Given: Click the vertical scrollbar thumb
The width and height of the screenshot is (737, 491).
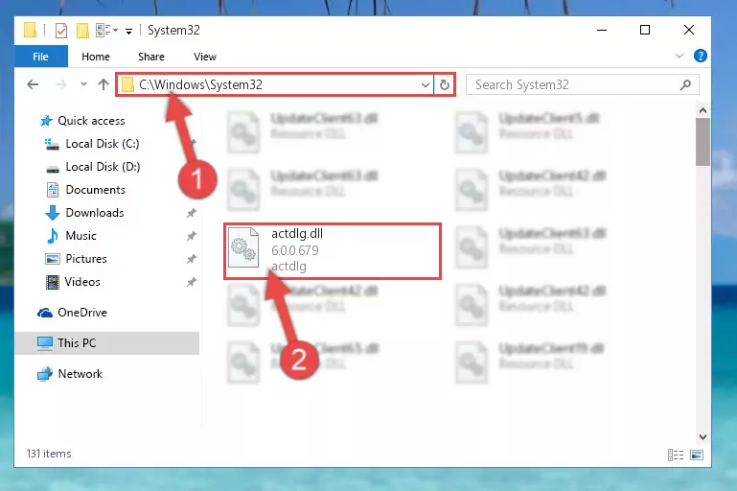Looking at the screenshot, I should [702, 142].
